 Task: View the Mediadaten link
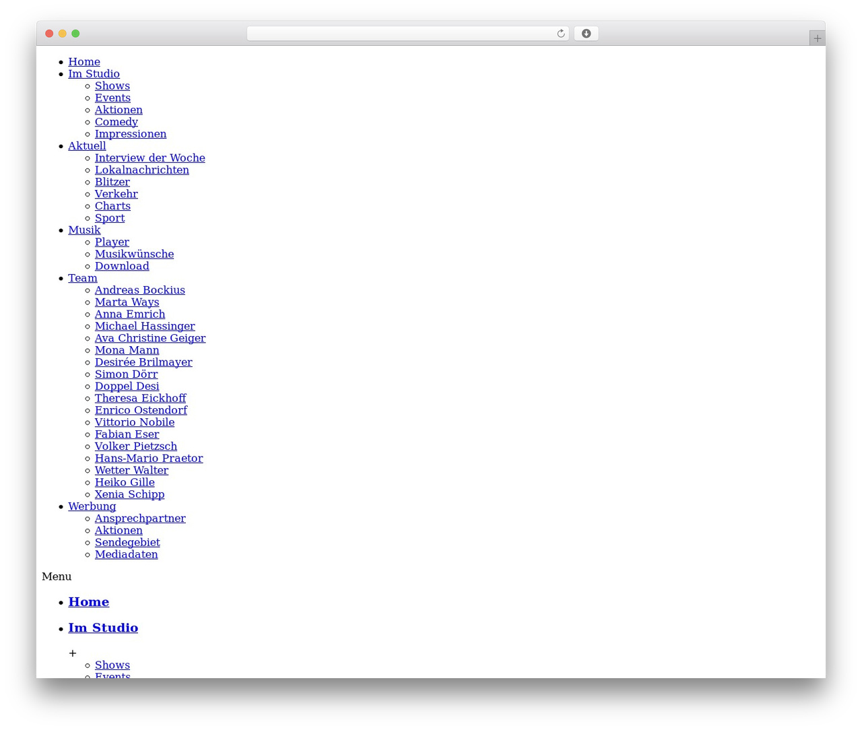pos(126,554)
